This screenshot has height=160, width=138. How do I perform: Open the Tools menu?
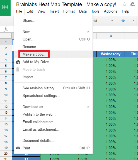95,11
